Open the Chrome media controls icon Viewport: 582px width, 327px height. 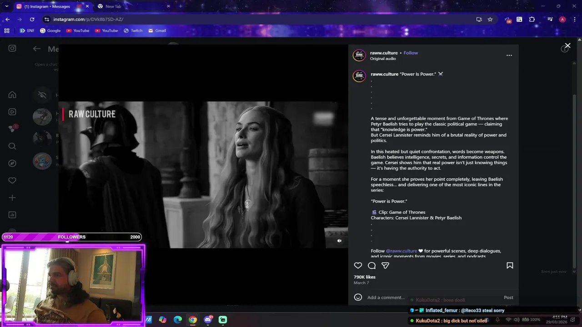550,19
